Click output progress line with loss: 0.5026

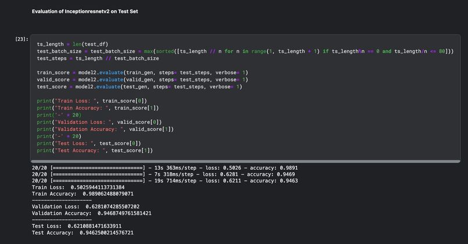point(165,167)
